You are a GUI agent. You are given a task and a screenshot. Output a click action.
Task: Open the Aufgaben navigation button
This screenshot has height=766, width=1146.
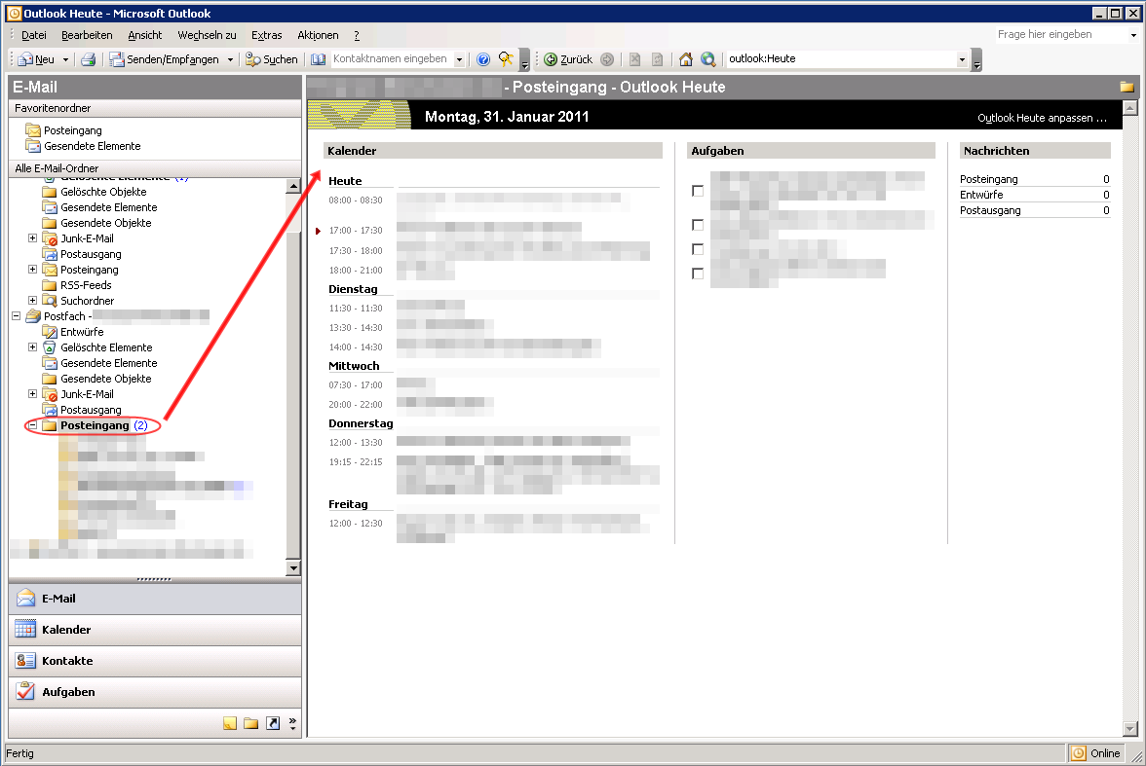coord(155,692)
